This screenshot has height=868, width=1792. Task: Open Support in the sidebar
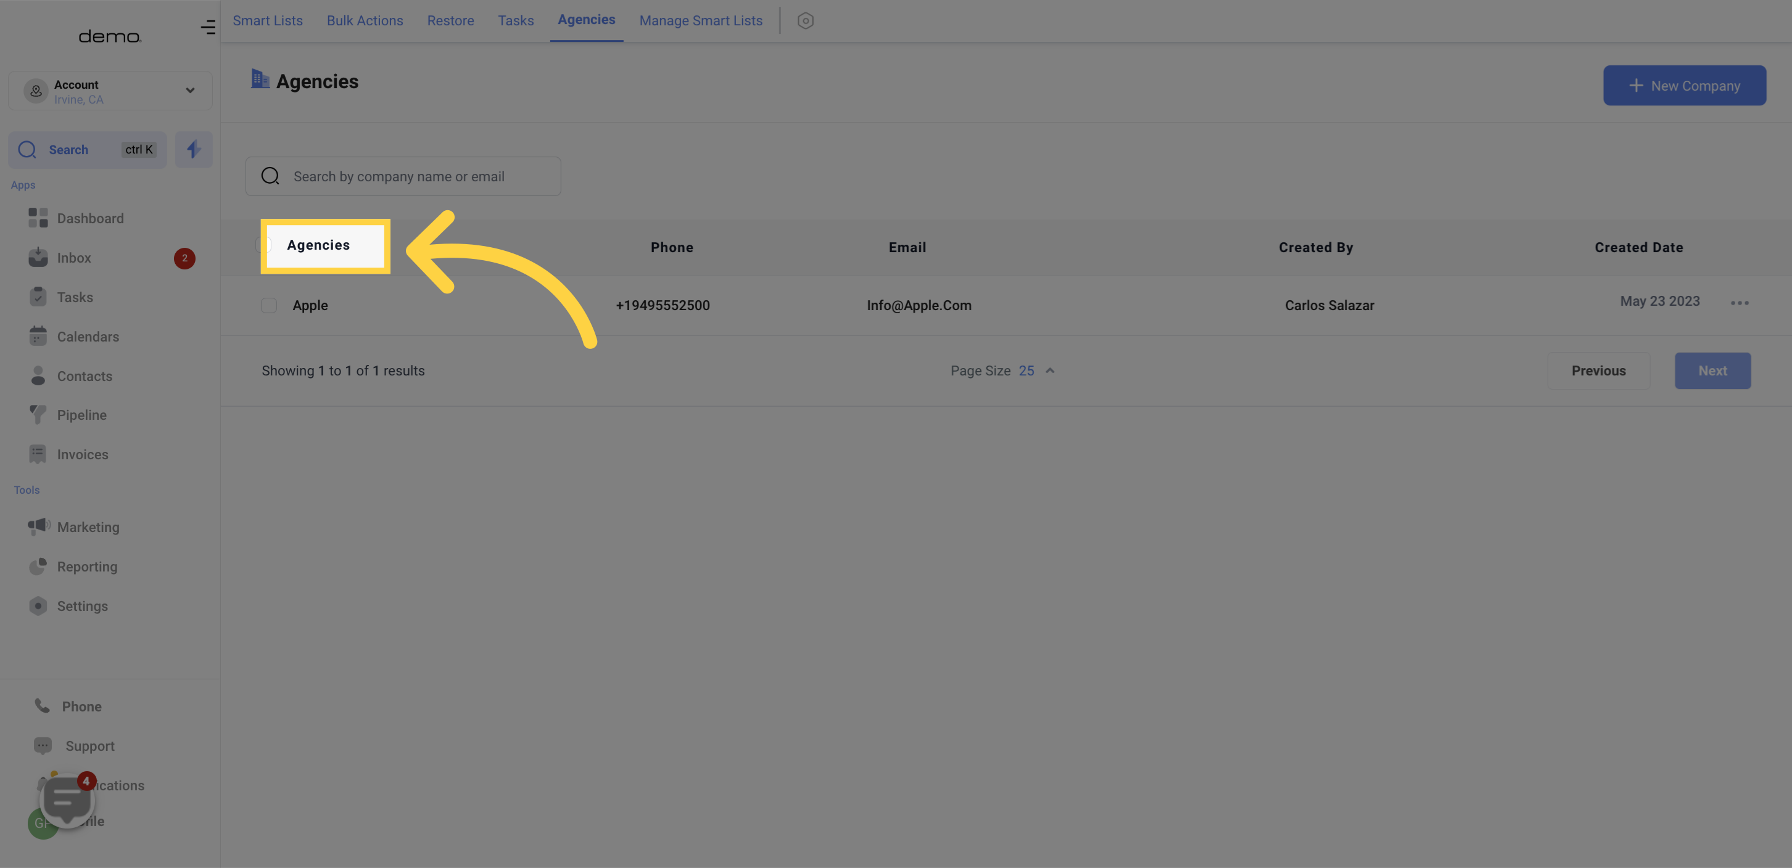click(74, 747)
